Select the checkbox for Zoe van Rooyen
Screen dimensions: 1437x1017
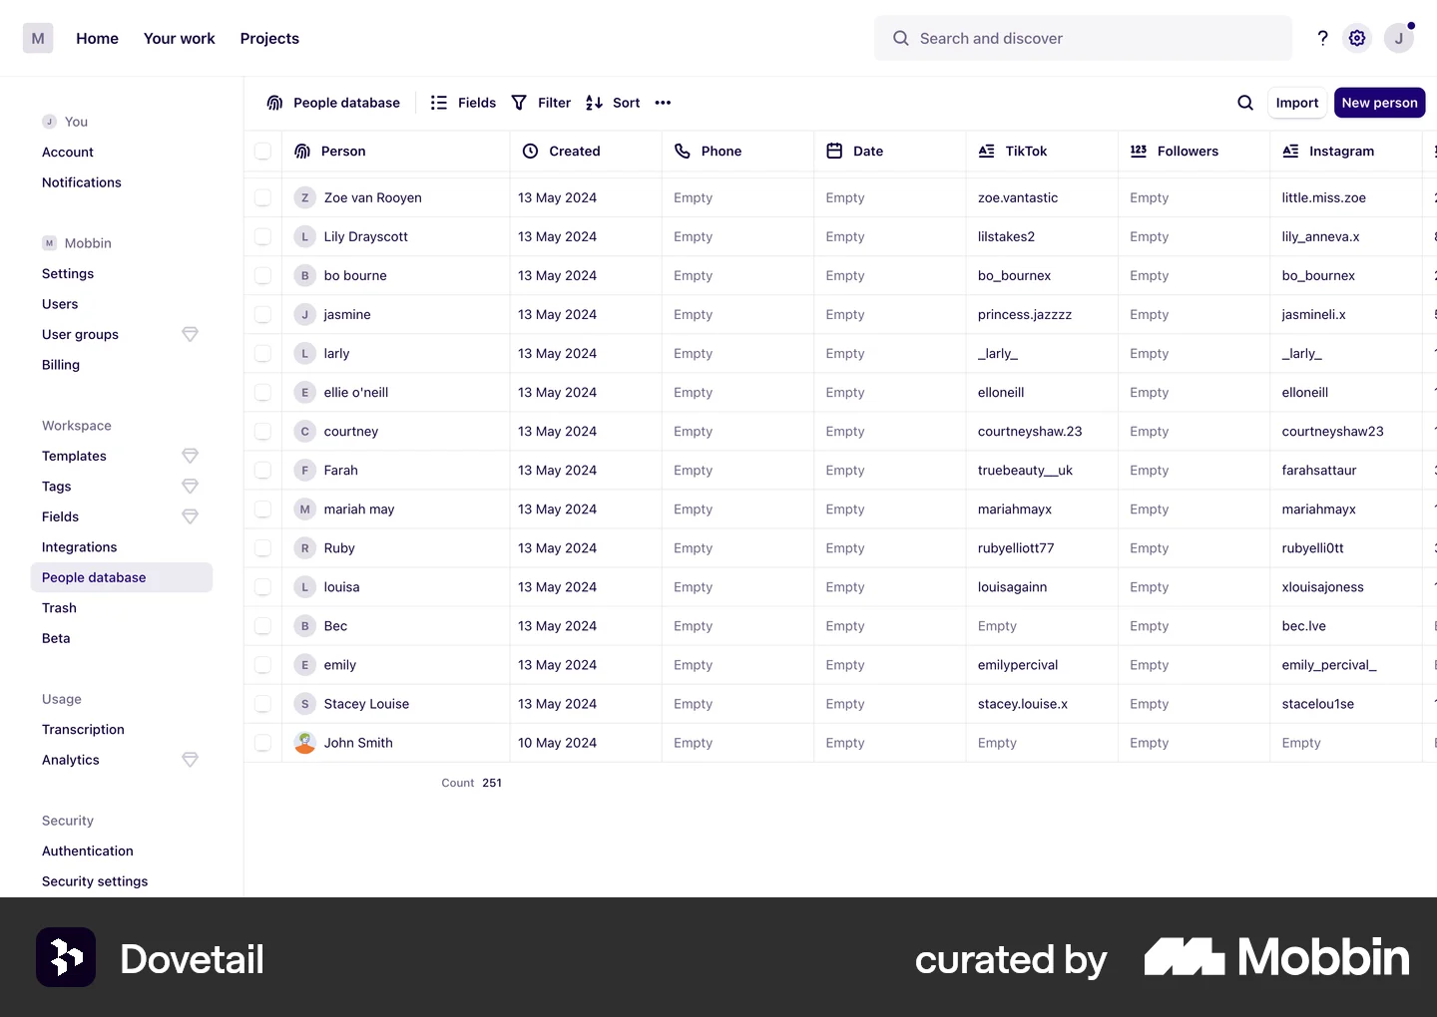tap(262, 197)
